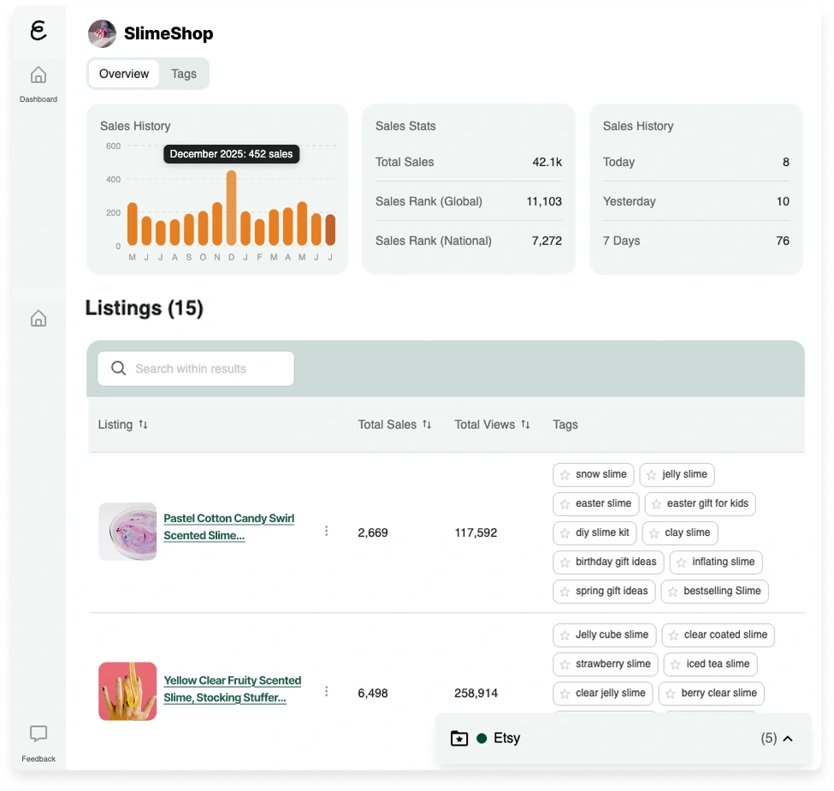Click the lower sidebar home icon

pos(38,318)
